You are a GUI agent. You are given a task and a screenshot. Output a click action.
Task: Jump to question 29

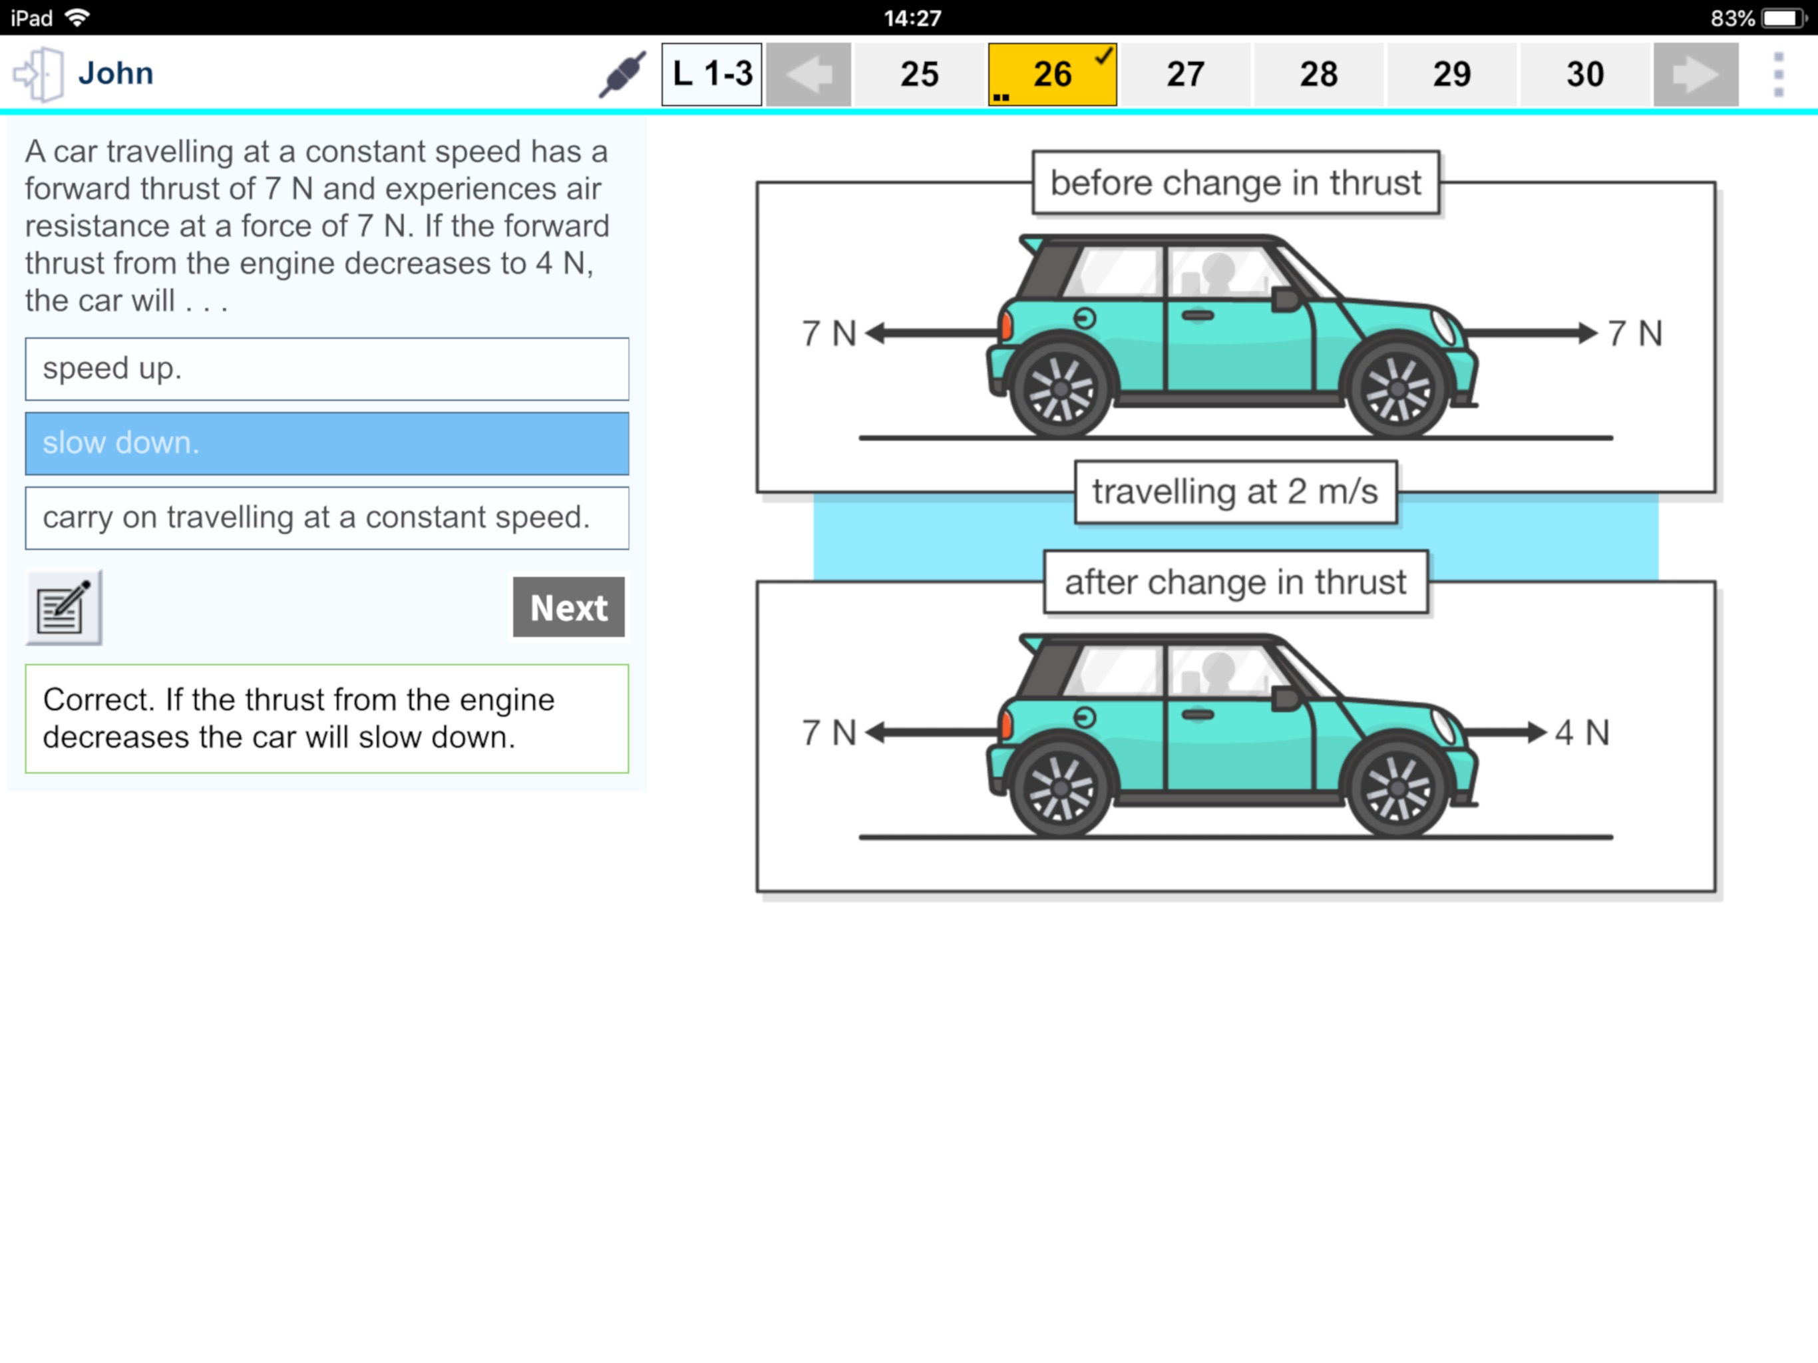1451,74
